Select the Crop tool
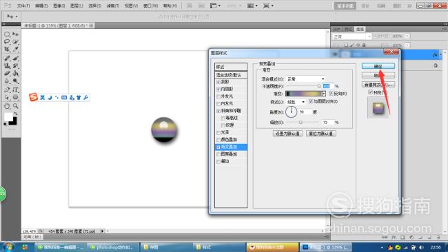The width and height of the screenshot is (448, 252). [x=7, y=50]
